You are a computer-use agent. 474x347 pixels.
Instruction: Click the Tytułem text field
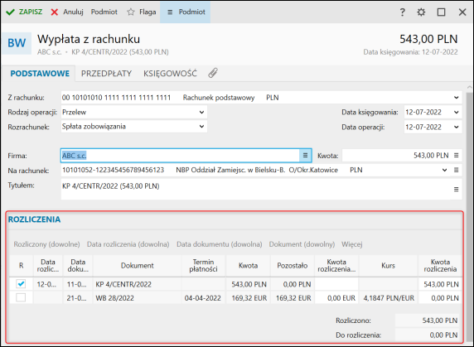point(256,190)
